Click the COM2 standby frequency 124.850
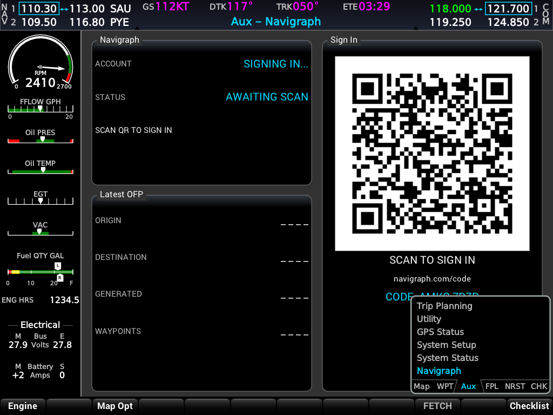553x415 pixels. 508,22
